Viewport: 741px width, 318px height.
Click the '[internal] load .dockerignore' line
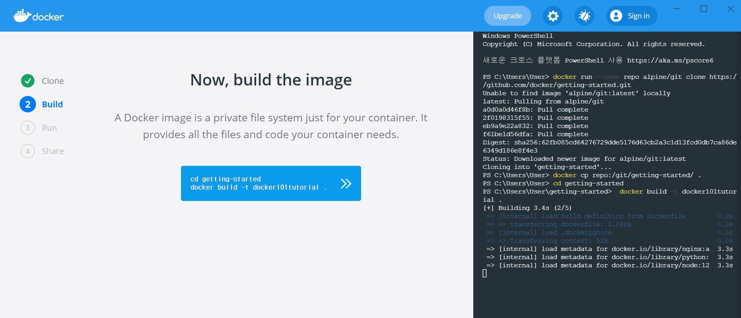click(x=609, y=233)
